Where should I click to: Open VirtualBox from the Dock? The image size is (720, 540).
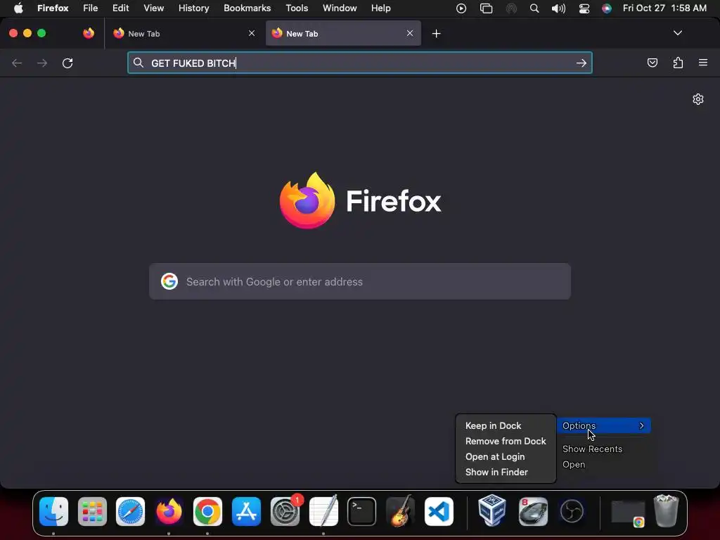click(492, 510)
